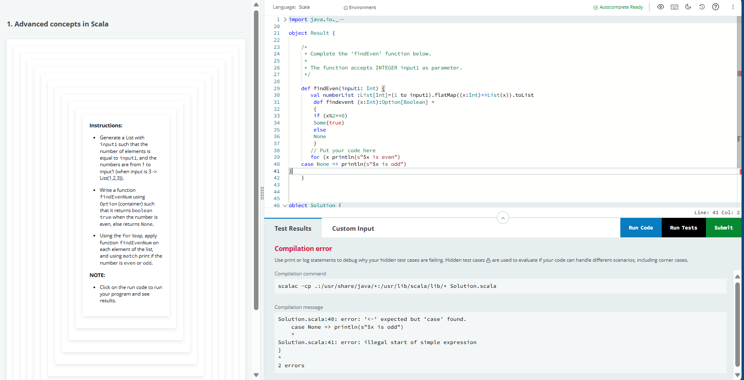Click the 'illegal start of simple expression' error line

pos(377,342)
